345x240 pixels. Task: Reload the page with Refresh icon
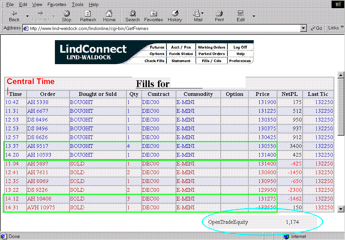click(x=88, y=16)
